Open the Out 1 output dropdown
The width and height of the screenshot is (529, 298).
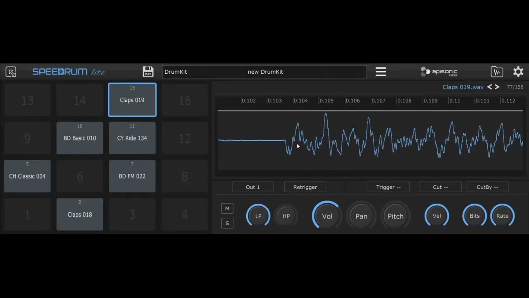pyautogui.click(x=253, y=187)
